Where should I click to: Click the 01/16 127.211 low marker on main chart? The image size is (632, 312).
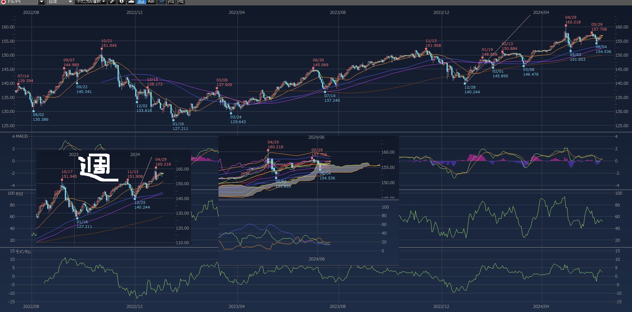coord(180,126)
